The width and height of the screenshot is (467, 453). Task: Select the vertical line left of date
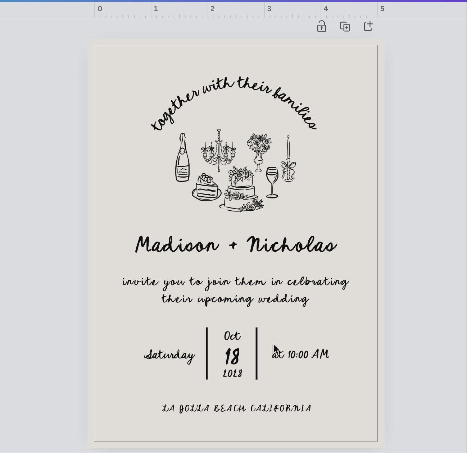click(x=207, y=353)
